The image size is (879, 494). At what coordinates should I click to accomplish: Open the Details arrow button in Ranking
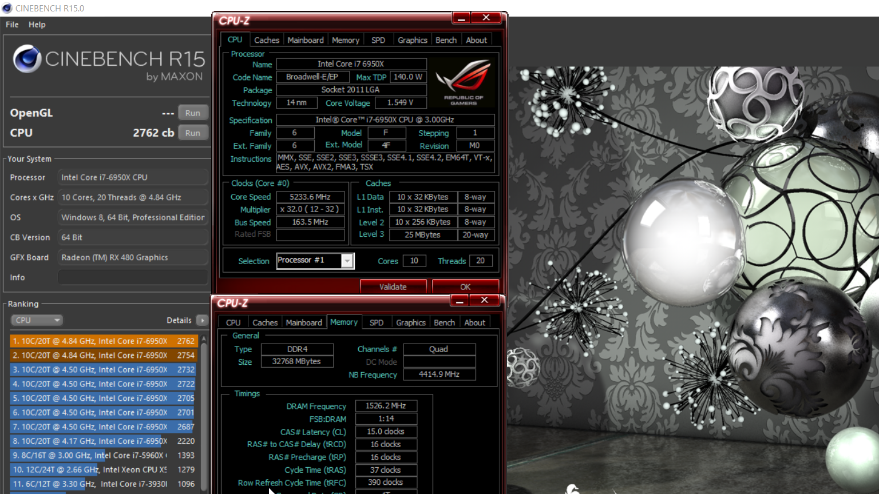click(202, 320)
